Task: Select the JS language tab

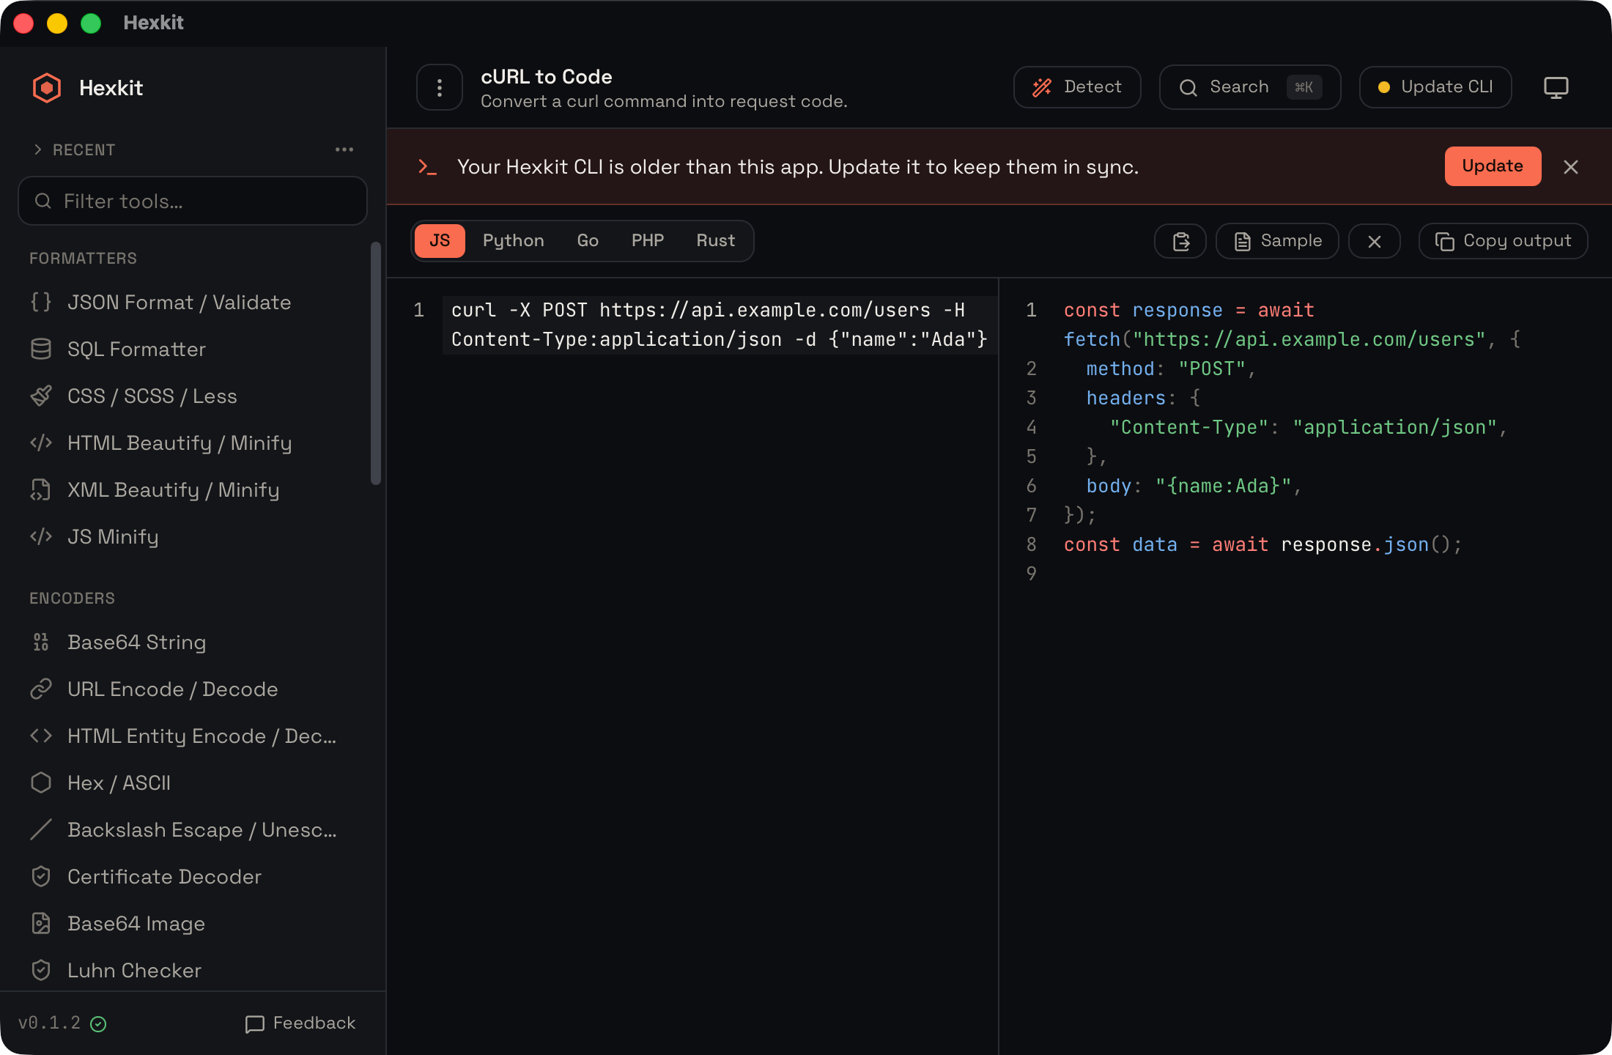Action: (440, 241)
